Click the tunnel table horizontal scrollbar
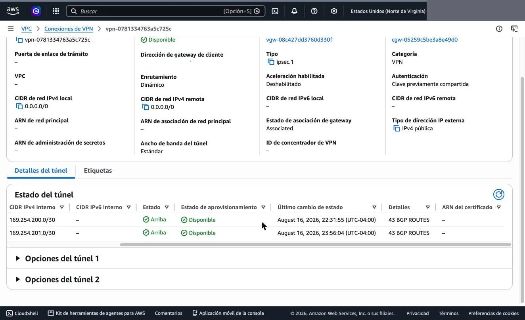Image resolution: width=525 pixels, height=320 pixels. point(315,245)
